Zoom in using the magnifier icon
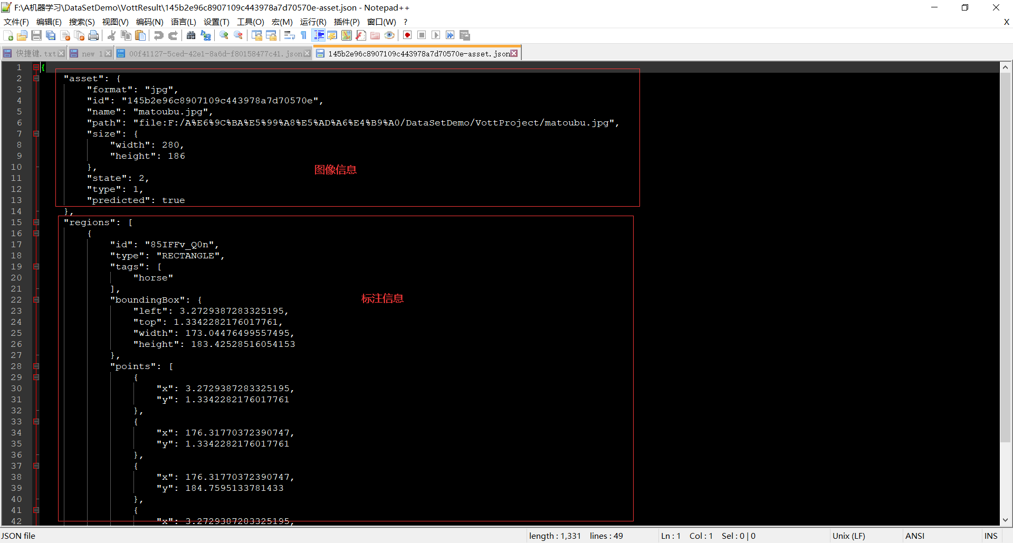Screen dimensions: 1013x543 coord(224,35)
